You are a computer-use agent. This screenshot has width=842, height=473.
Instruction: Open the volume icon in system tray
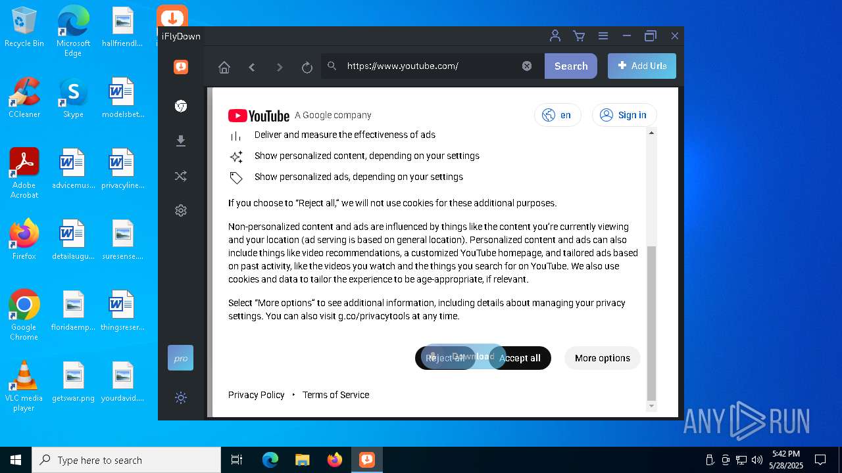757,460
